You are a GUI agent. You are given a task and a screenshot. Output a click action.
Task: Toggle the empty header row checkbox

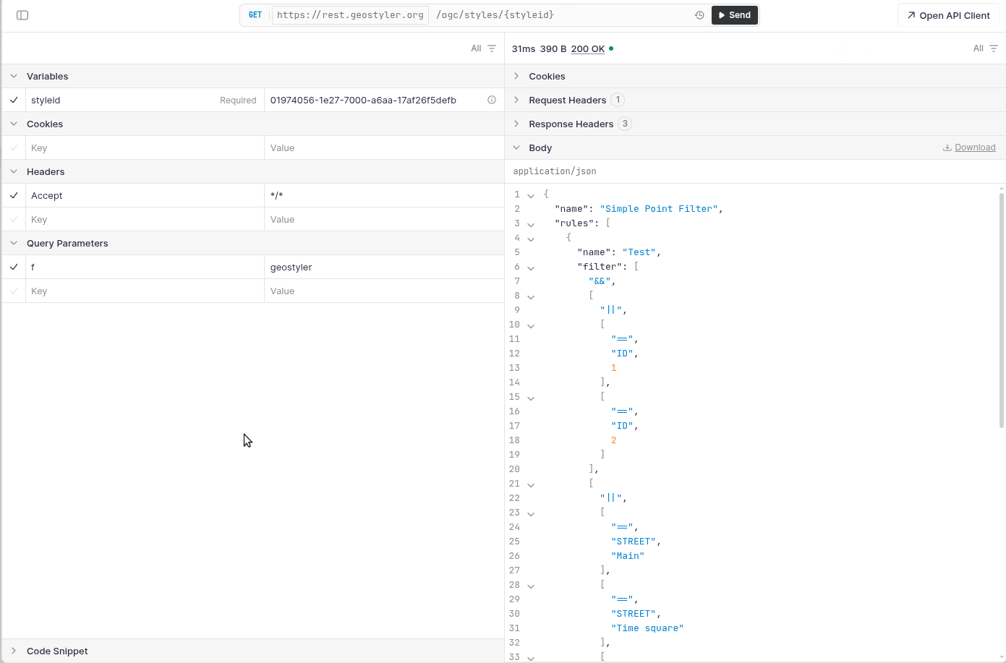coord(14,219)
